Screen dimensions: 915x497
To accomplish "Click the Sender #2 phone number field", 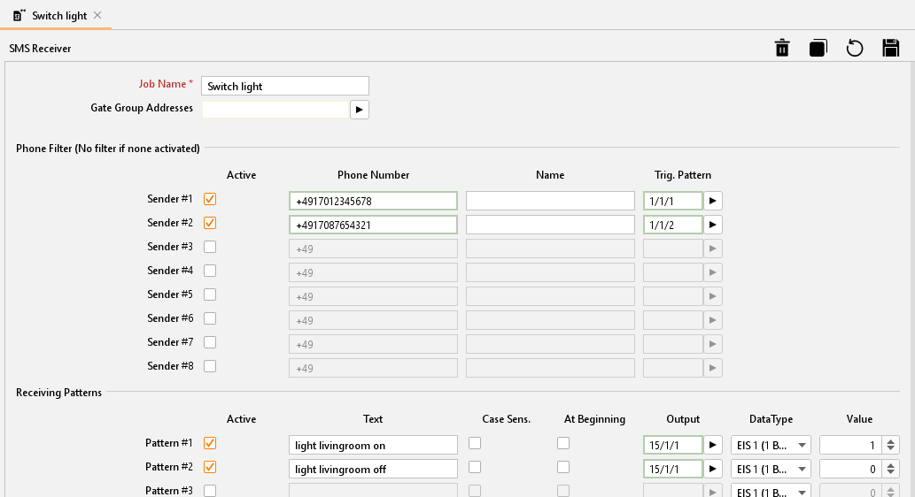I will pos(373,225).
